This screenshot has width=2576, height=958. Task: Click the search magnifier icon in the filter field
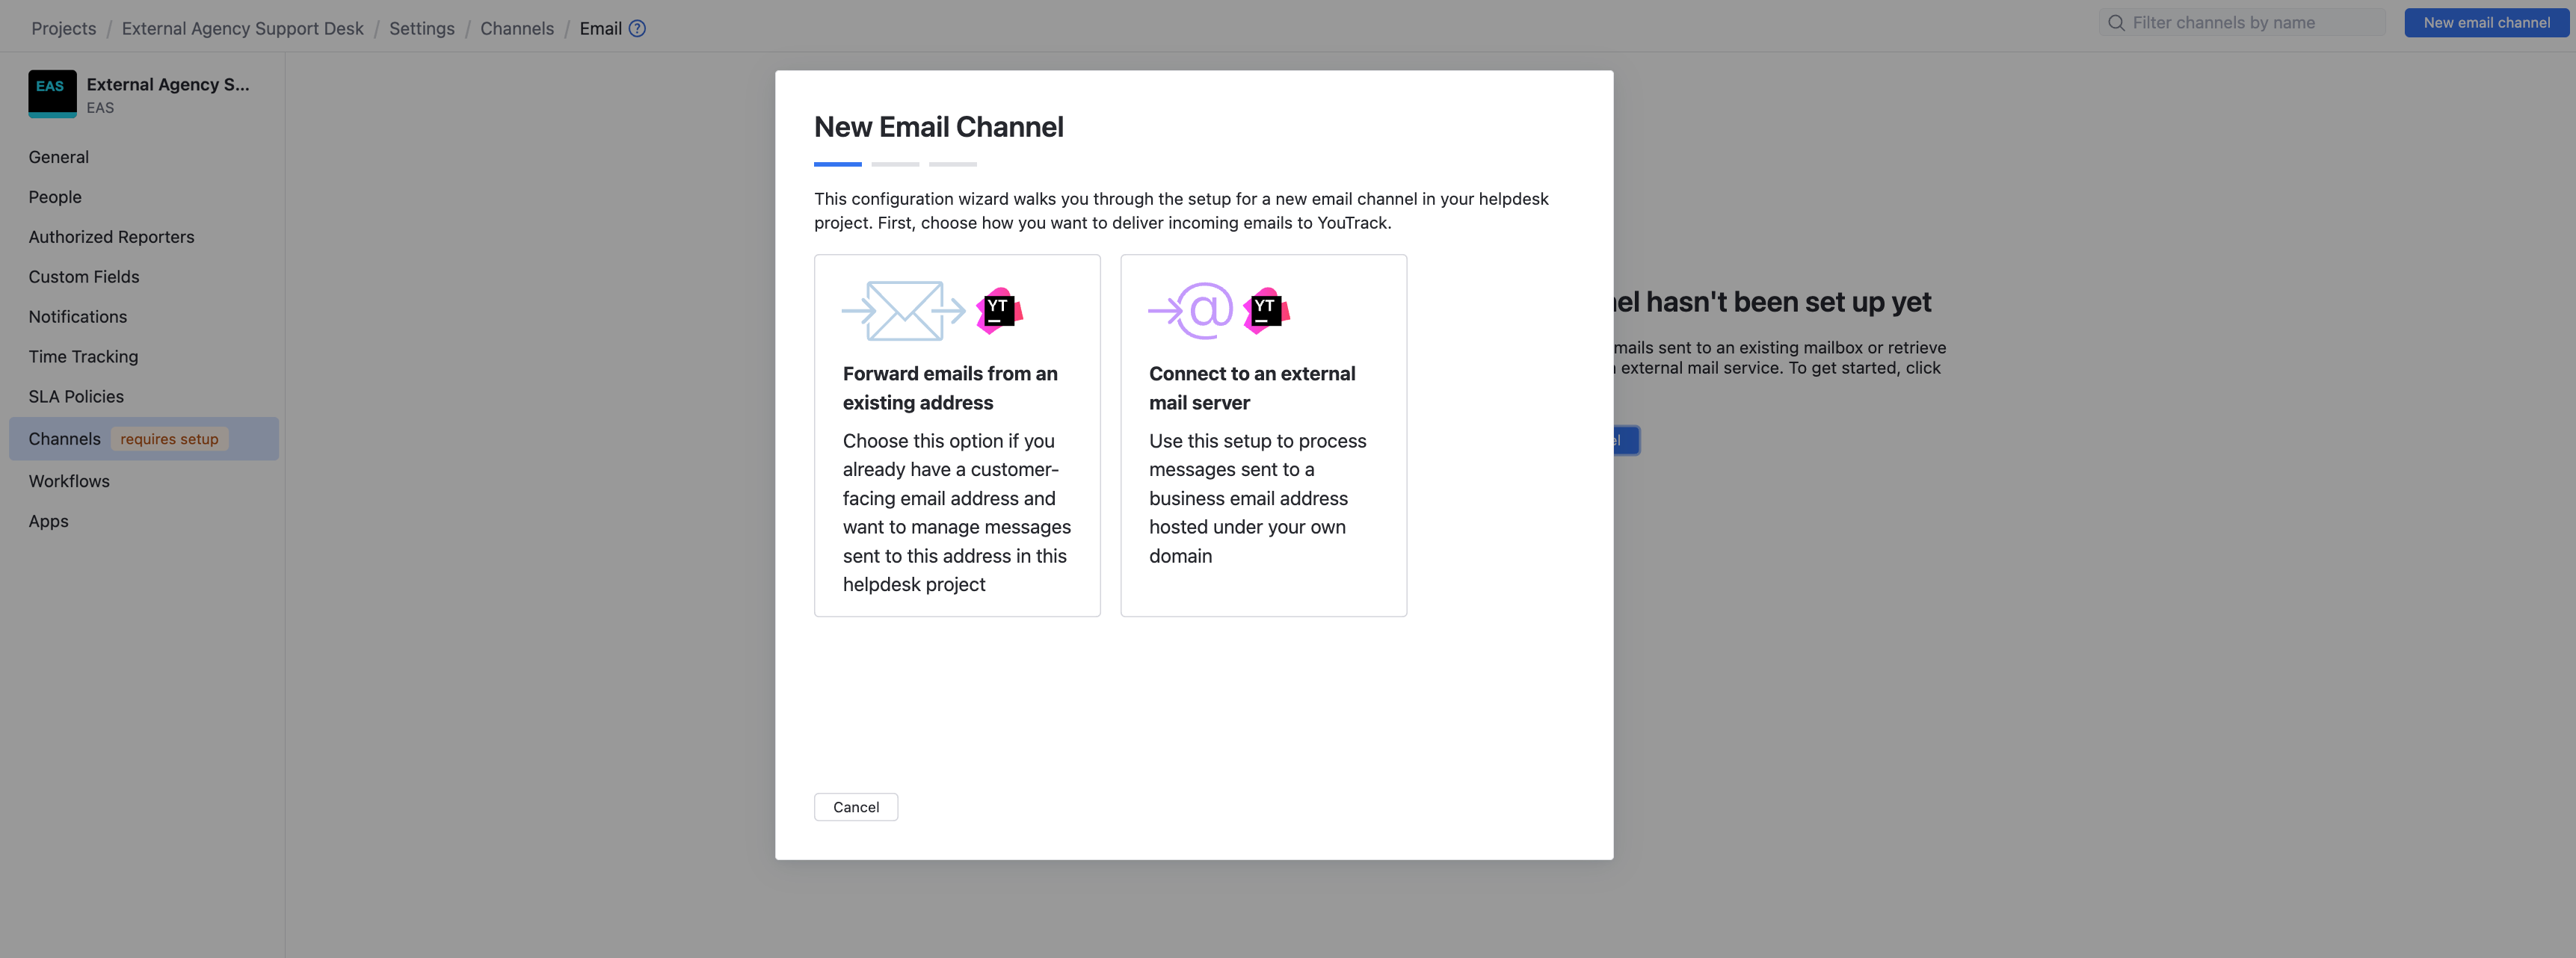coord(2116,23)
